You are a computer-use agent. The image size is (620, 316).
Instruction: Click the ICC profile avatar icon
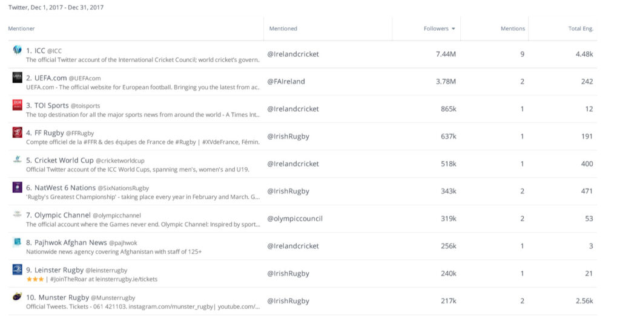(x=17, y=50)
